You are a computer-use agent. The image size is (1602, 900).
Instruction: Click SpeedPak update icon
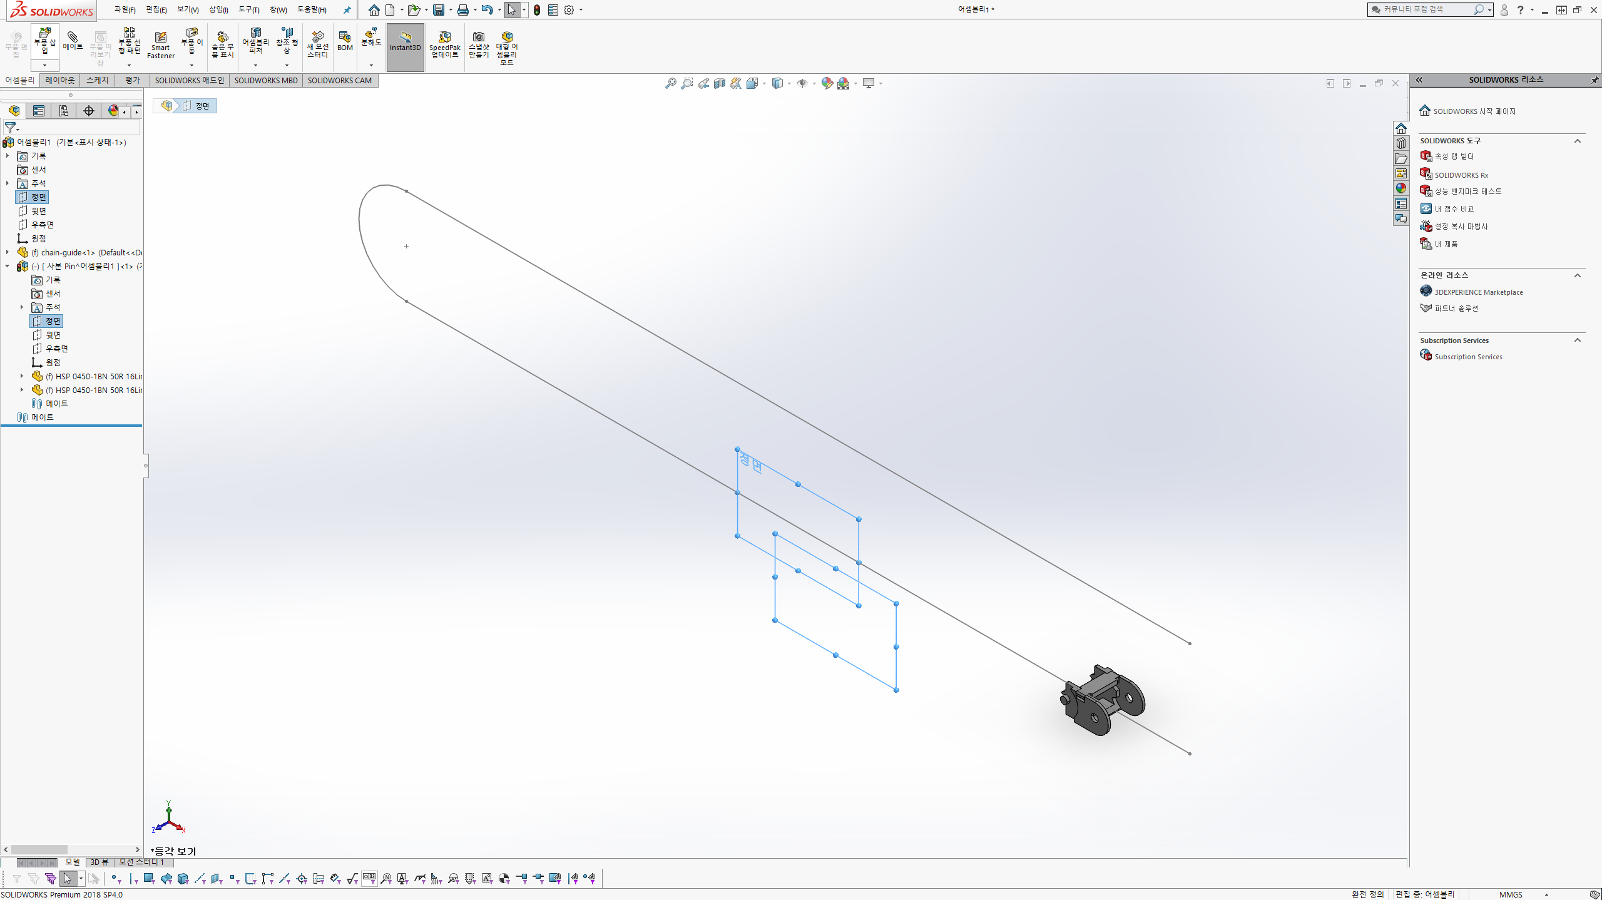[x=444, y=45]
